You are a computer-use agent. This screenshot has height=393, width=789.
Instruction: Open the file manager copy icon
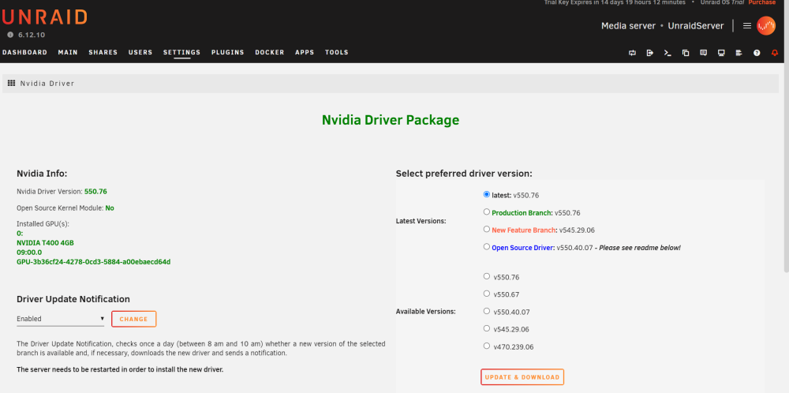coord(686,53)
